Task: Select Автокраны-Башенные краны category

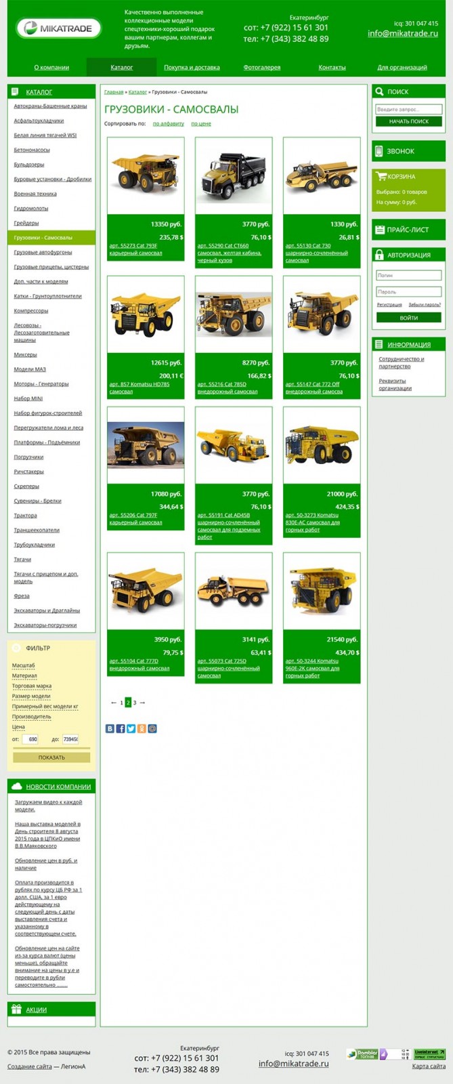Action: tap(50, 106)
